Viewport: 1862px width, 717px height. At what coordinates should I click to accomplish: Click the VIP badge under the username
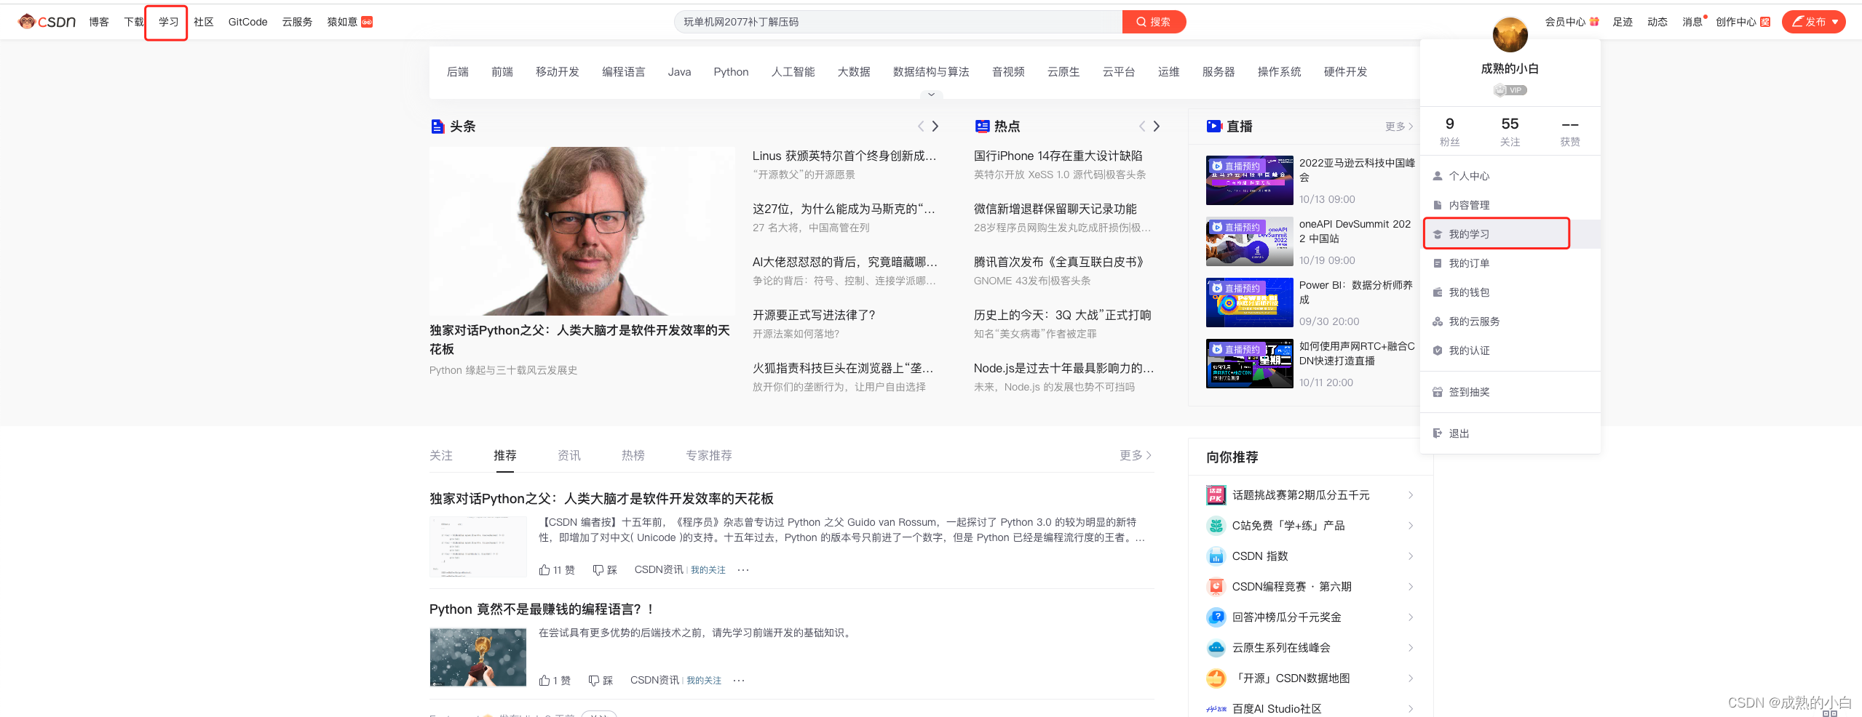pos(1510,90)
